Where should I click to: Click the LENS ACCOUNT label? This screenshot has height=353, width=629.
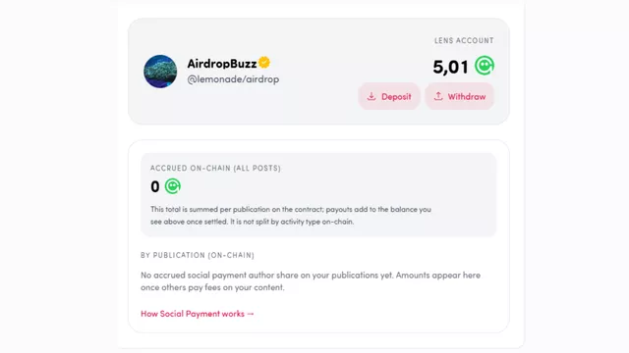464,40
